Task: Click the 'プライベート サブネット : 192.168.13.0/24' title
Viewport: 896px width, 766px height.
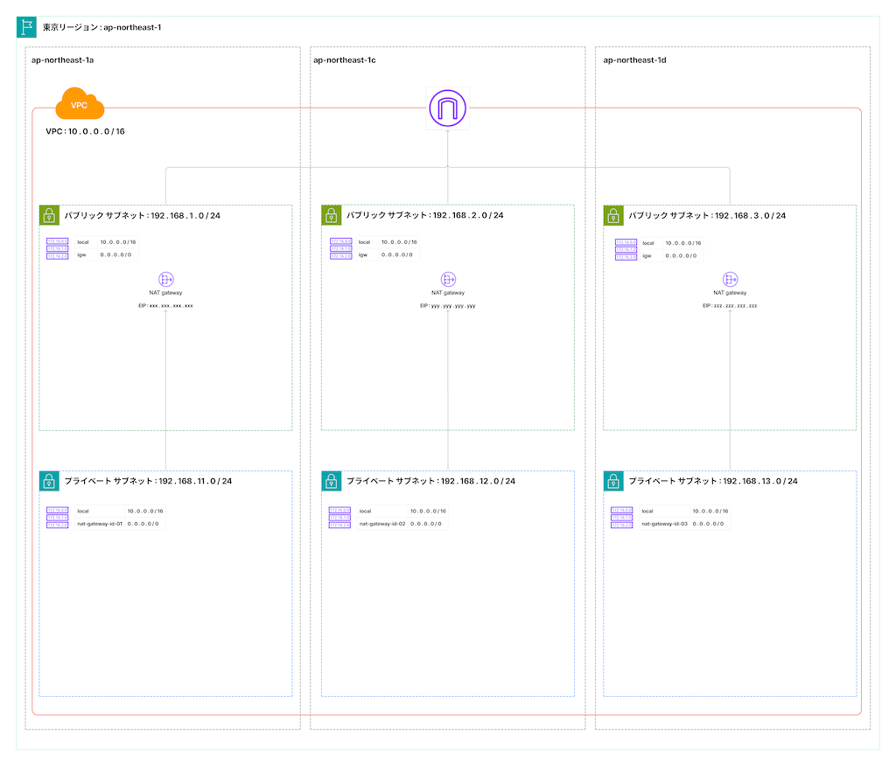Action: click(713, 481)
